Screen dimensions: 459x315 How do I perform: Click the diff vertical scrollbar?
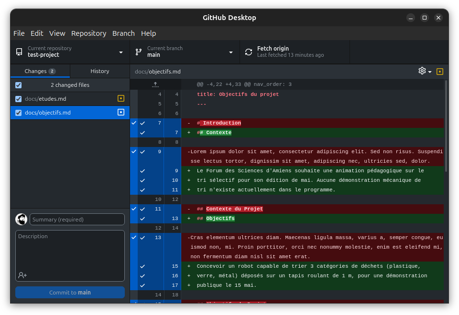[x=446, y=126]
